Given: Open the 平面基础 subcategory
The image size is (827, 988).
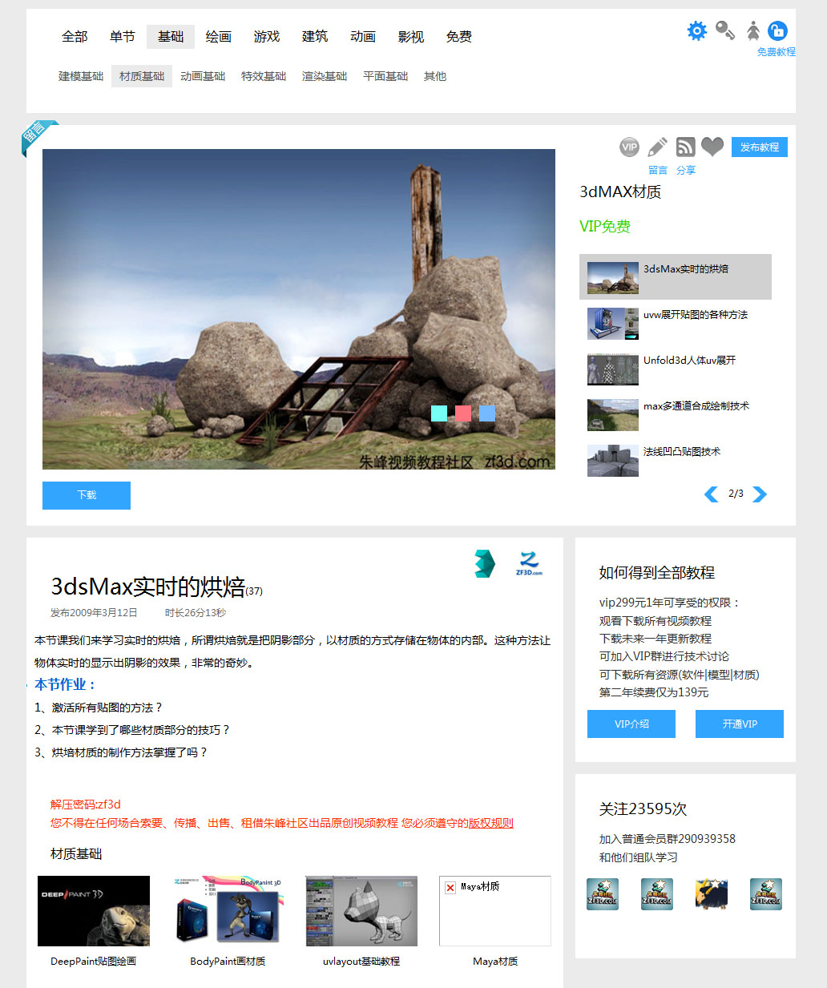Looking at the screenshot, I should point(385,76).
